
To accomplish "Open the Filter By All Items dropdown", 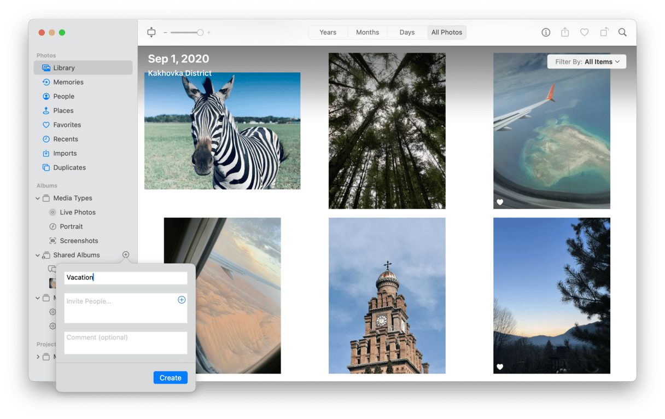I will (x=587, y=62).
